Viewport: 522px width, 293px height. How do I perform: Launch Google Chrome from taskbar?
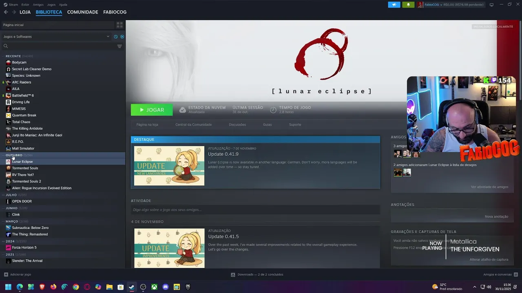(x=76, y=287)
